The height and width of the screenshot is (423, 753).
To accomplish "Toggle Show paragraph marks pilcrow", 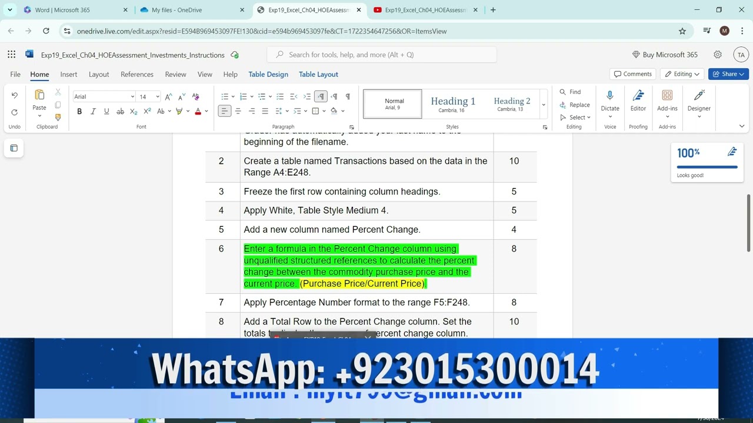I will [348, 96].
